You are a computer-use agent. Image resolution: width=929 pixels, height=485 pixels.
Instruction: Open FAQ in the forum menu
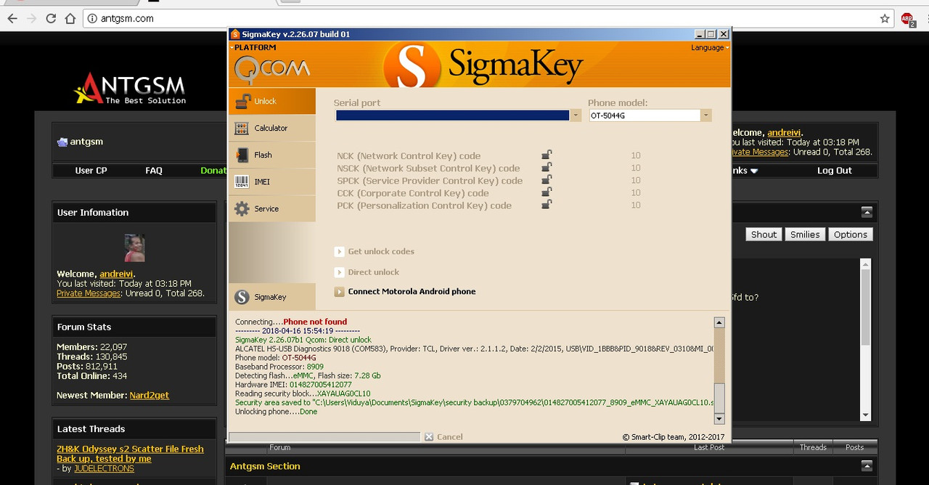(154, 171)
